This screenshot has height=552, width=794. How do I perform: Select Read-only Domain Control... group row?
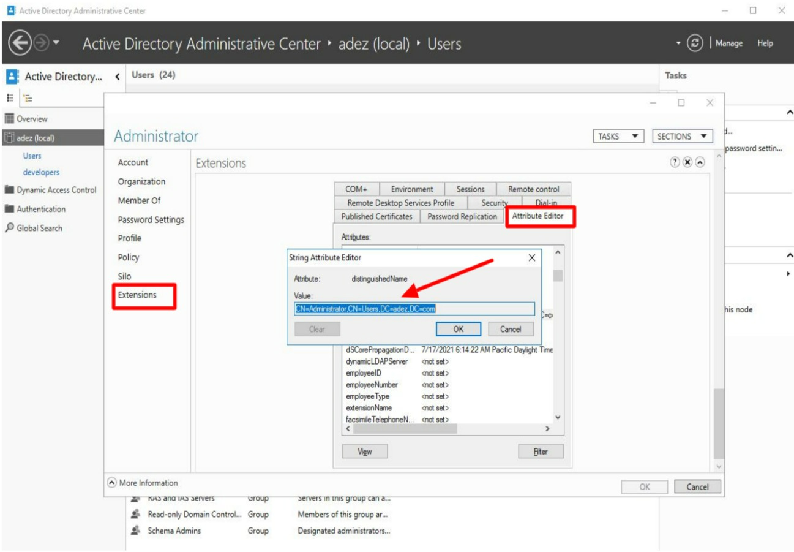click(392, 515)
